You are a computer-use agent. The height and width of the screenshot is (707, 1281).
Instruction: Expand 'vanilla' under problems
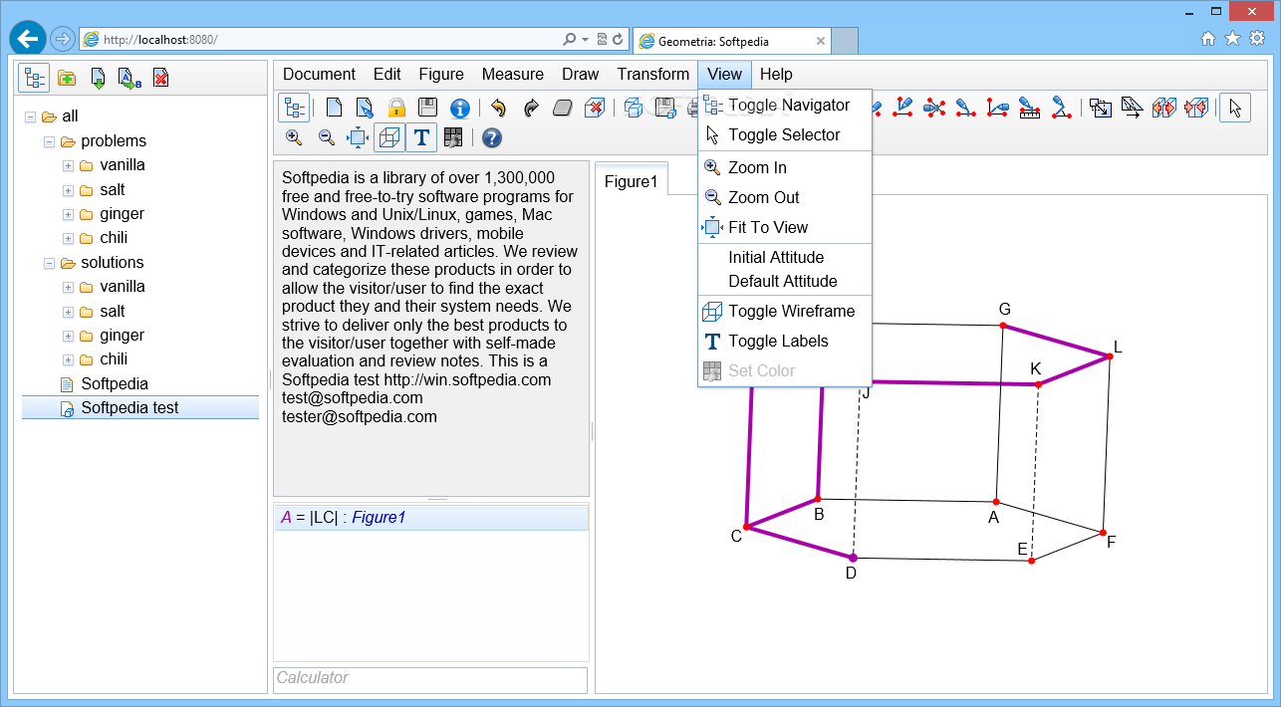pos(68,165)
